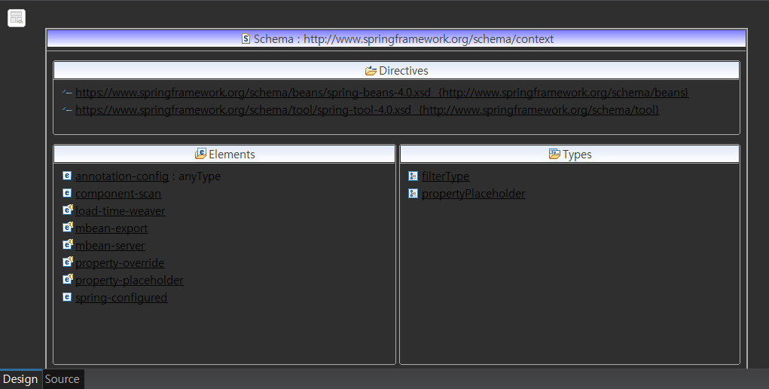This screenshot has height=389, width=769.
Task: Switch to the Design tab
Action: tap(20, 379)
